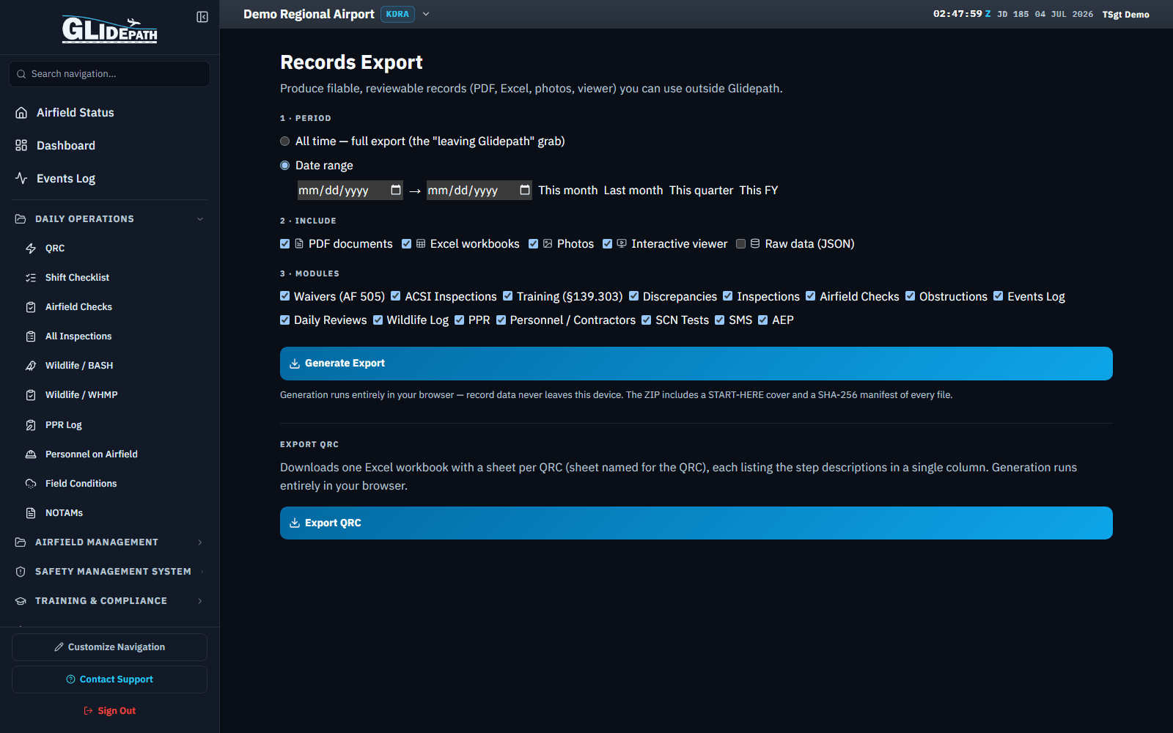
Task: Open the start date calendar picker icon
Action: pyautogui.click(x=396, y=191)
